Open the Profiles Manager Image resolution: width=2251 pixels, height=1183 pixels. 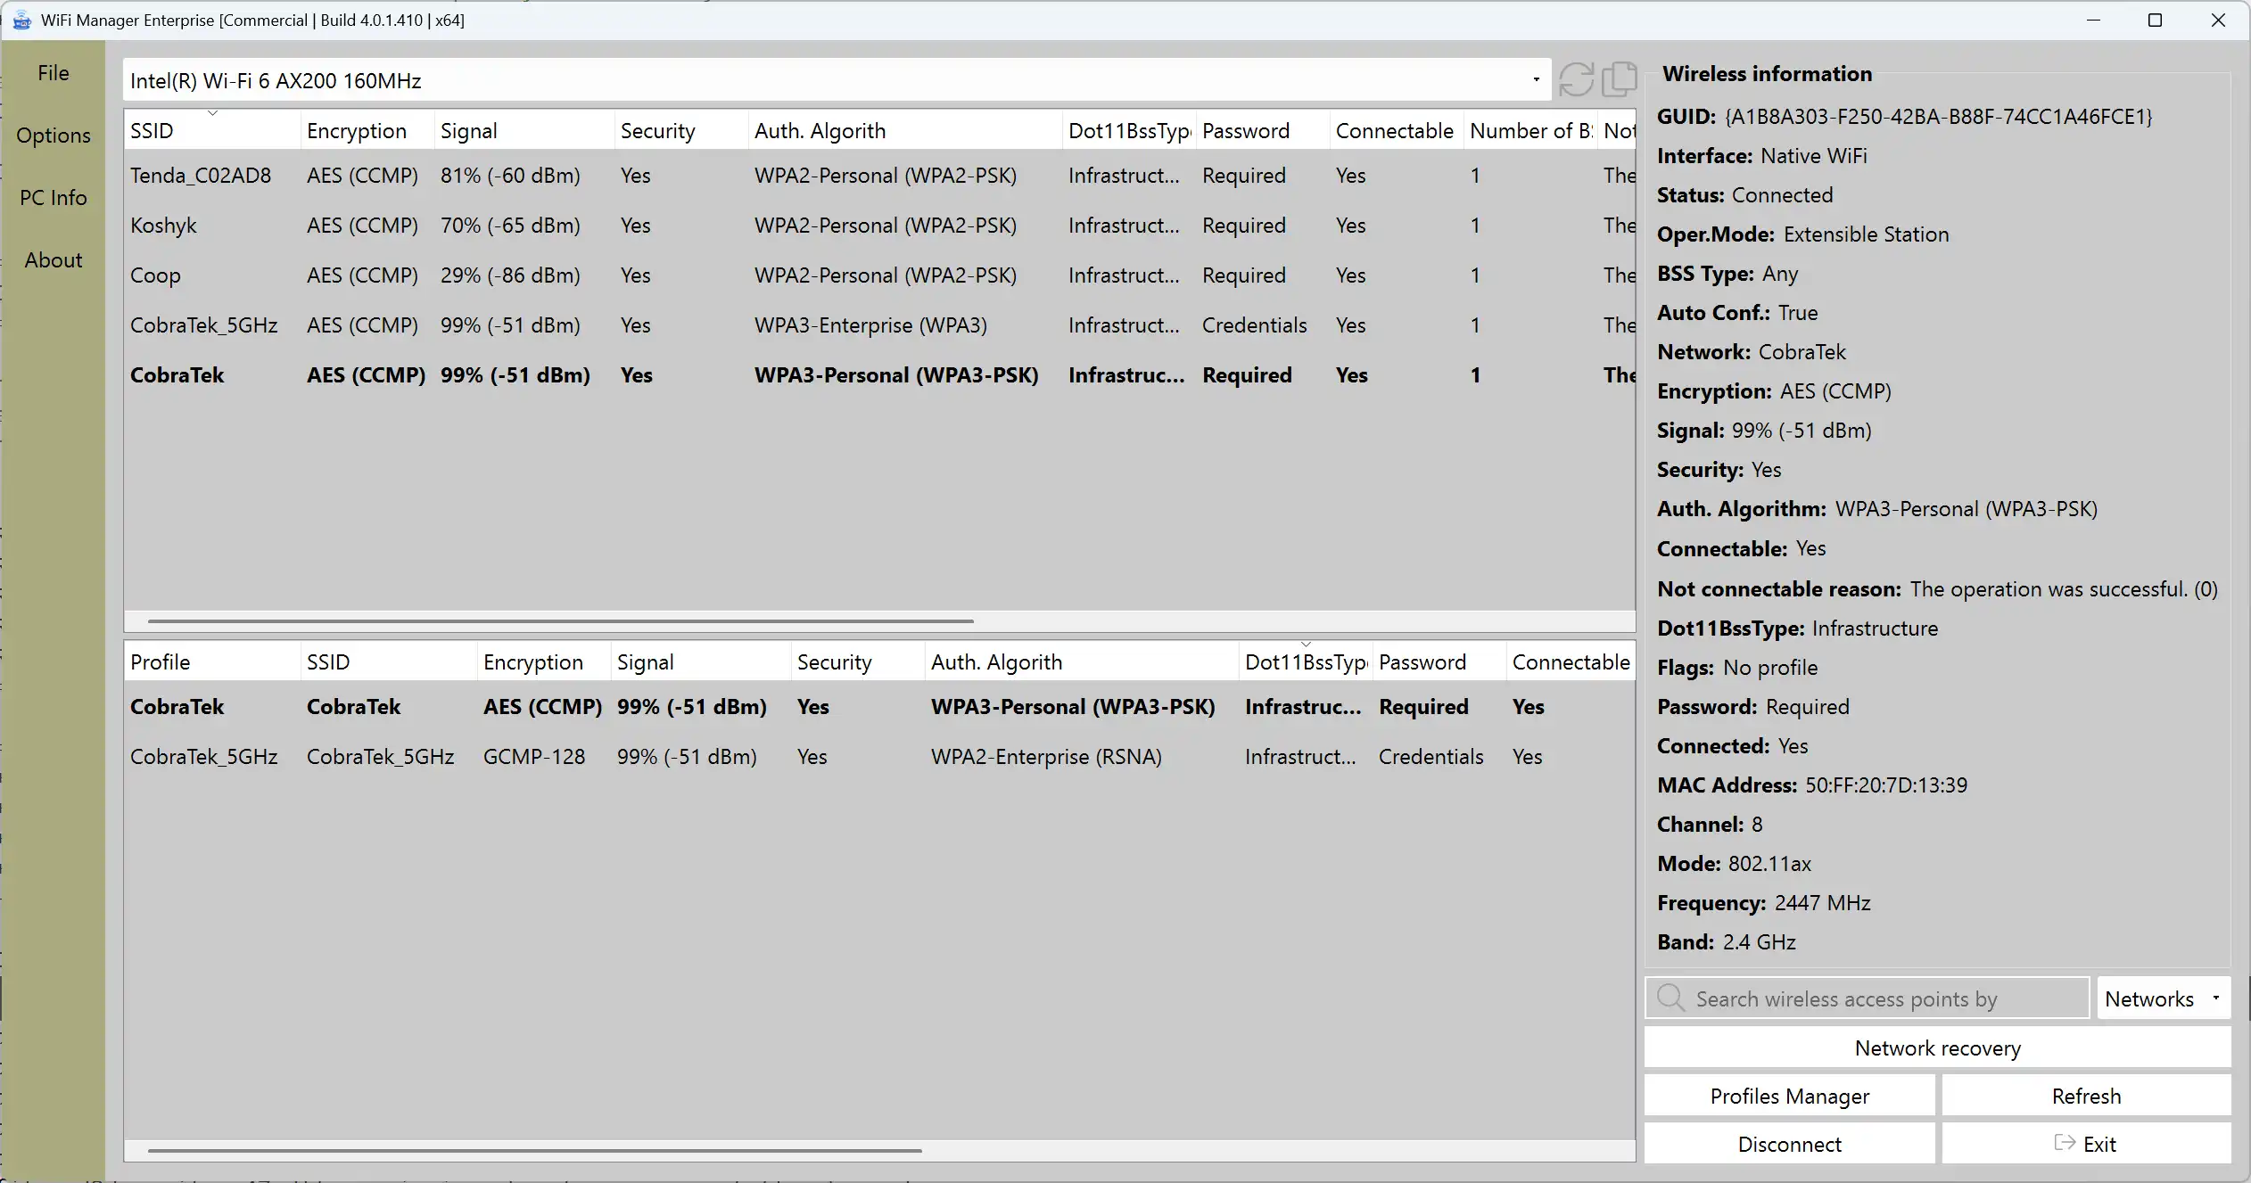[x=1789, y=1097]
